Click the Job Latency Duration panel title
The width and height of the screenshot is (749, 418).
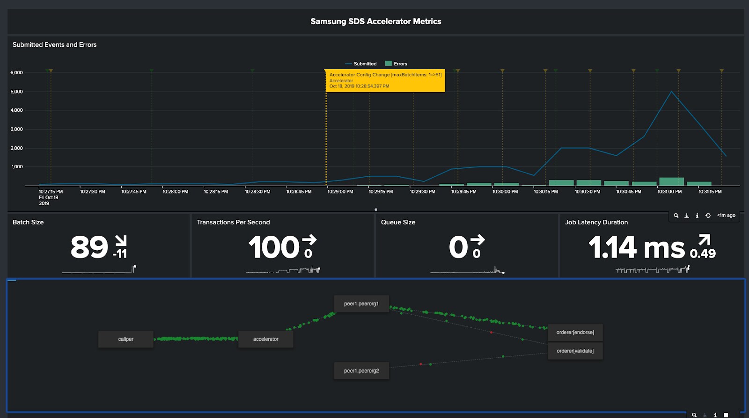point(596,223)
